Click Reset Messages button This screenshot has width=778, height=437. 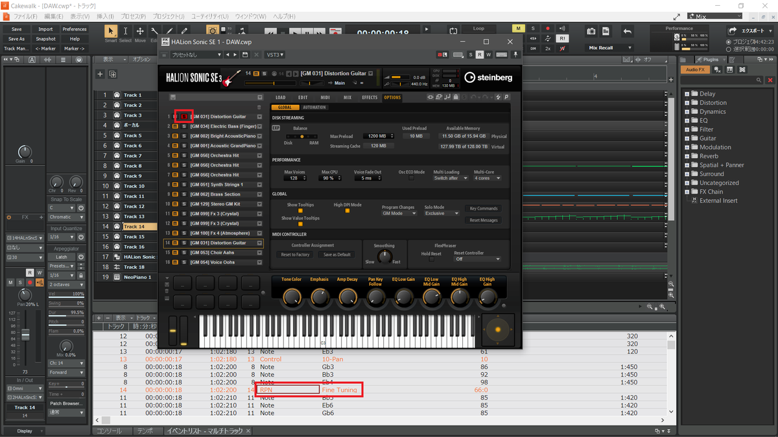pyautogui.click(x=484, y=220)
